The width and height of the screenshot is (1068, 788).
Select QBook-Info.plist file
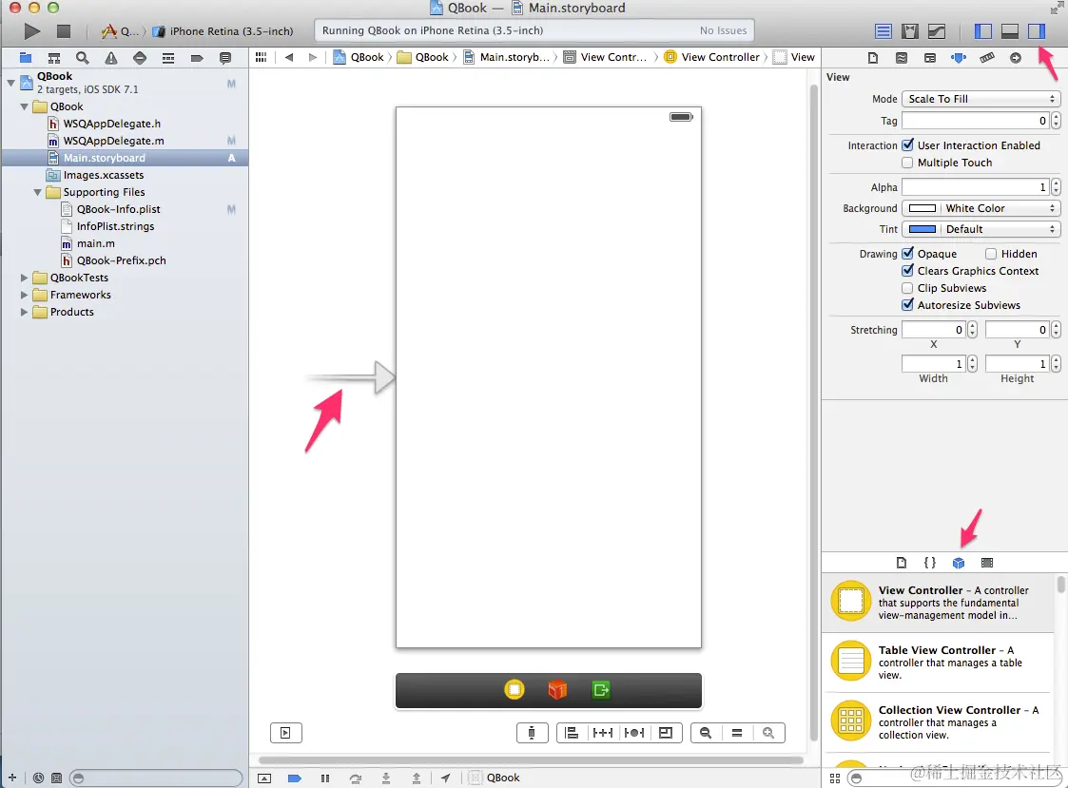119,209
